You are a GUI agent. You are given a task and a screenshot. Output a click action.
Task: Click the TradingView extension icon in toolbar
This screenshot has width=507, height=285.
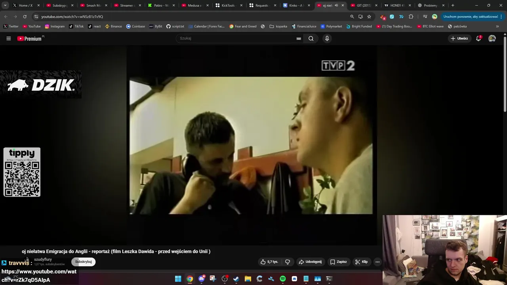click(x=401, y=17)
